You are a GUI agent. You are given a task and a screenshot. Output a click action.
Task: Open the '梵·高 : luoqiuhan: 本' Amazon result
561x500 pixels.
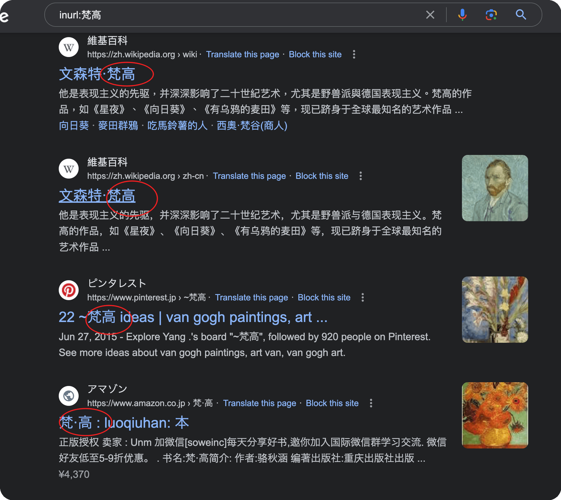tap(124, 423)
